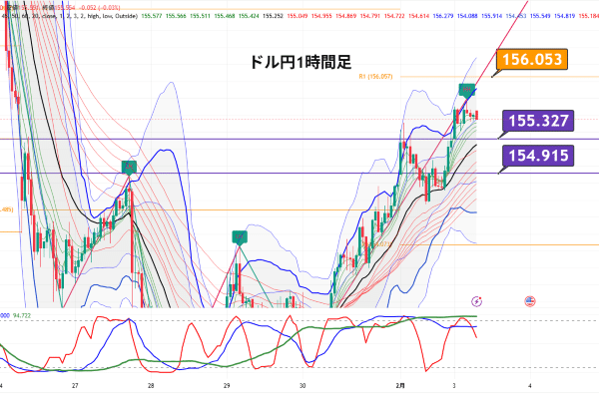Select the purple 154.915 price callout

pos(538,156)
